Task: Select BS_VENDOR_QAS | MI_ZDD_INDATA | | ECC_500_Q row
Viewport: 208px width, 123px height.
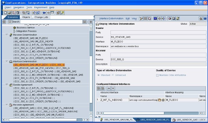Action: (41, 68)
